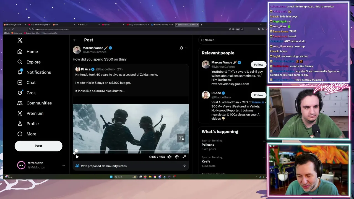Switch to Home / X tab
The height and width of the screenshot is (199, 354).
coord(88,25)
